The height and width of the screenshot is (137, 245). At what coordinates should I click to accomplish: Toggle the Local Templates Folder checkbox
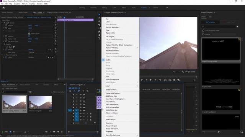pyautogui.click(x=203, y=30)
